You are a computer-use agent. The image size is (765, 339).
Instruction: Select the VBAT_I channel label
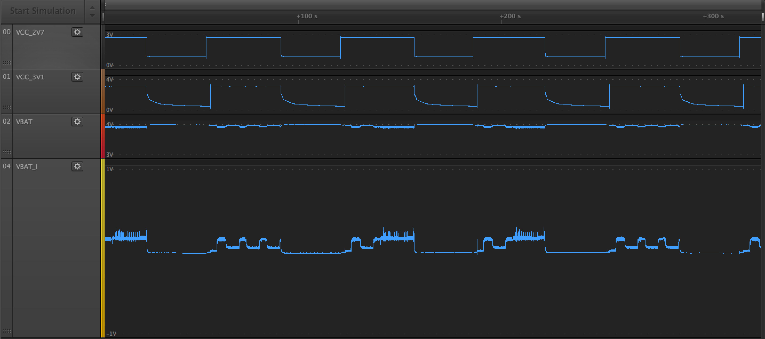pyautogui.click(x=26, y=167)
